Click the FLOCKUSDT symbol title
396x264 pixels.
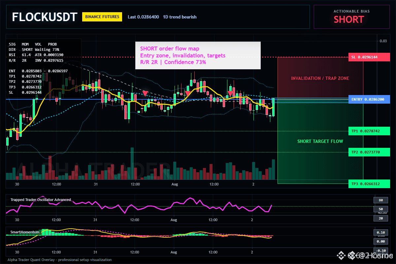(45, 17)
